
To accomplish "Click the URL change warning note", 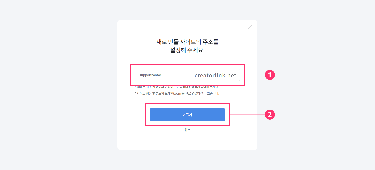I will click(x=177, y=87).
